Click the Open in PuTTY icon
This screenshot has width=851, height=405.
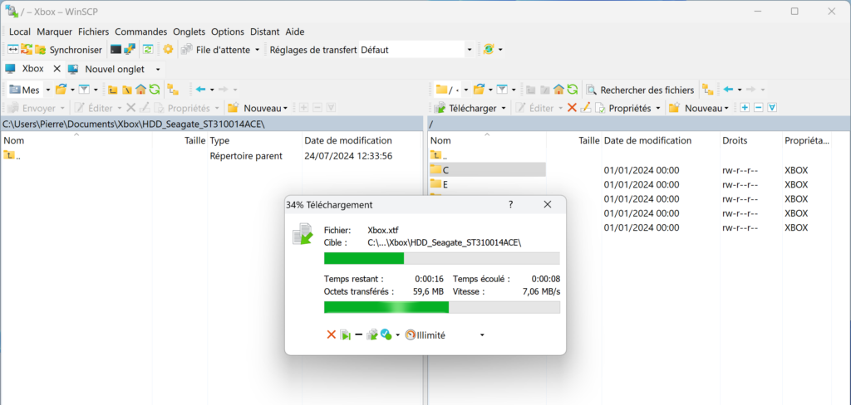[129, 50]
